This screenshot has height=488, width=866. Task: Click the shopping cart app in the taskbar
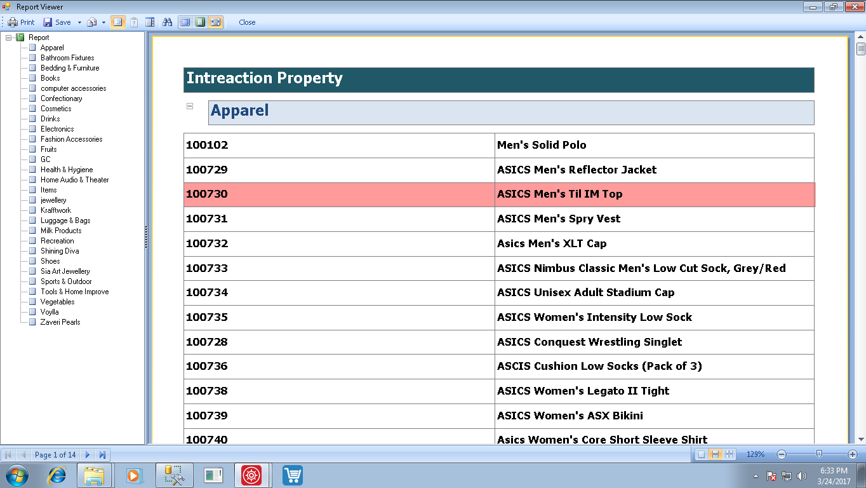293,475
